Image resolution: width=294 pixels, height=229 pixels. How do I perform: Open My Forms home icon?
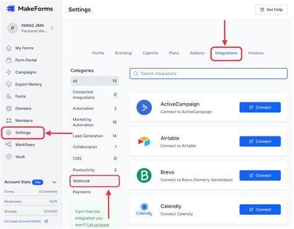pos(9,48)
